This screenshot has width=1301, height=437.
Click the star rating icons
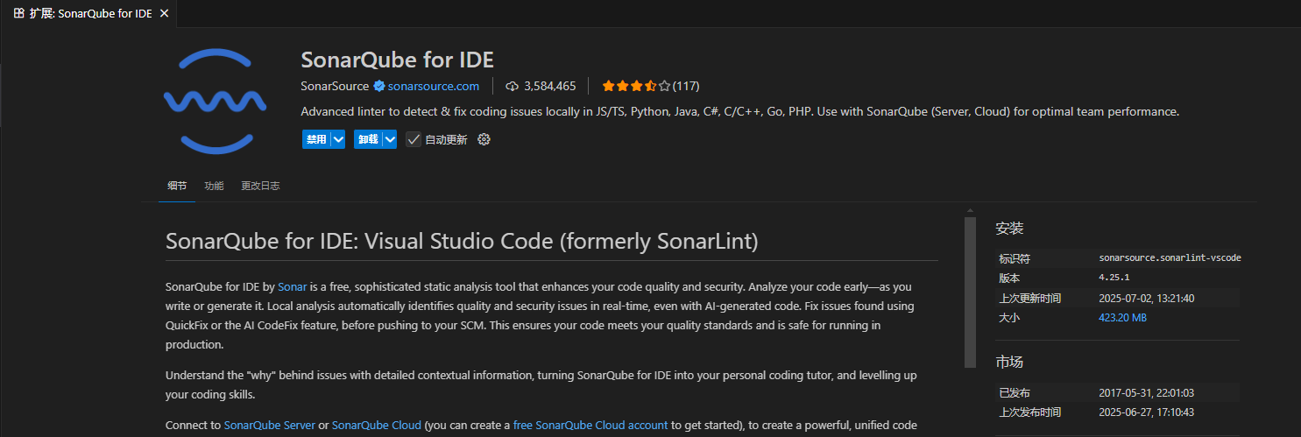point(636,86)
